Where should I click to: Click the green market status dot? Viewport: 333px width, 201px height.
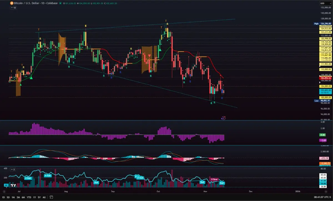(x=60, y=3)
